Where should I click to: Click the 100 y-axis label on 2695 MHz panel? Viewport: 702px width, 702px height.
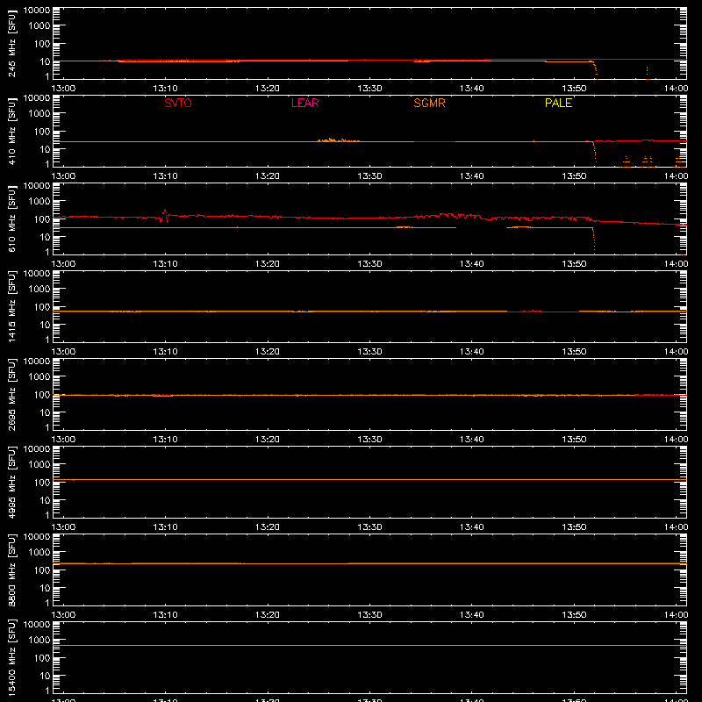(x=42, y=395)
